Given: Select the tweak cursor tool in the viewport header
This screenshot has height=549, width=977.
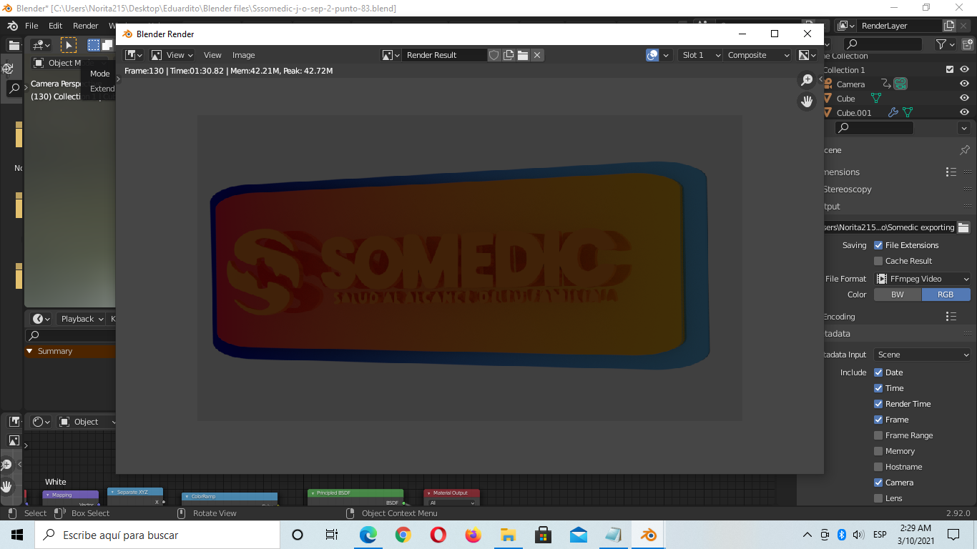Looking at the screenshot, I should (68, 45).
